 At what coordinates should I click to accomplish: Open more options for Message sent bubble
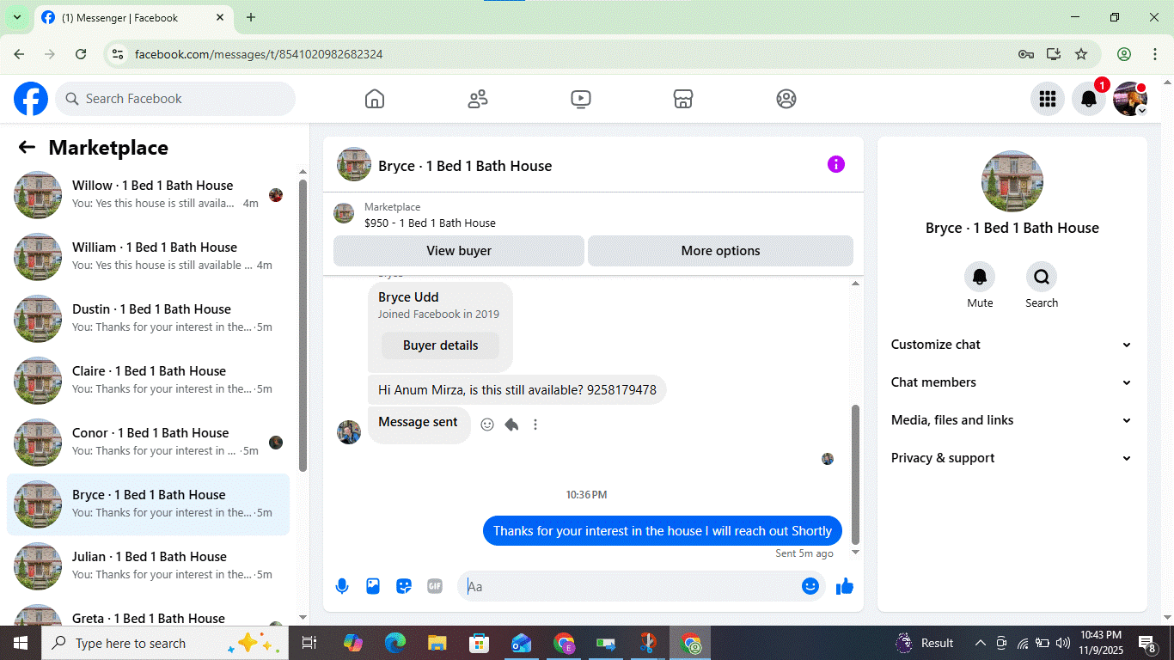pos(535,425)
